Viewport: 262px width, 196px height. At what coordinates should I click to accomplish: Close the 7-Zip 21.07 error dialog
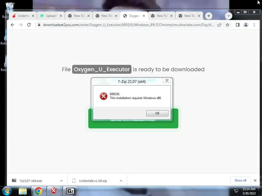pos(167,80)
